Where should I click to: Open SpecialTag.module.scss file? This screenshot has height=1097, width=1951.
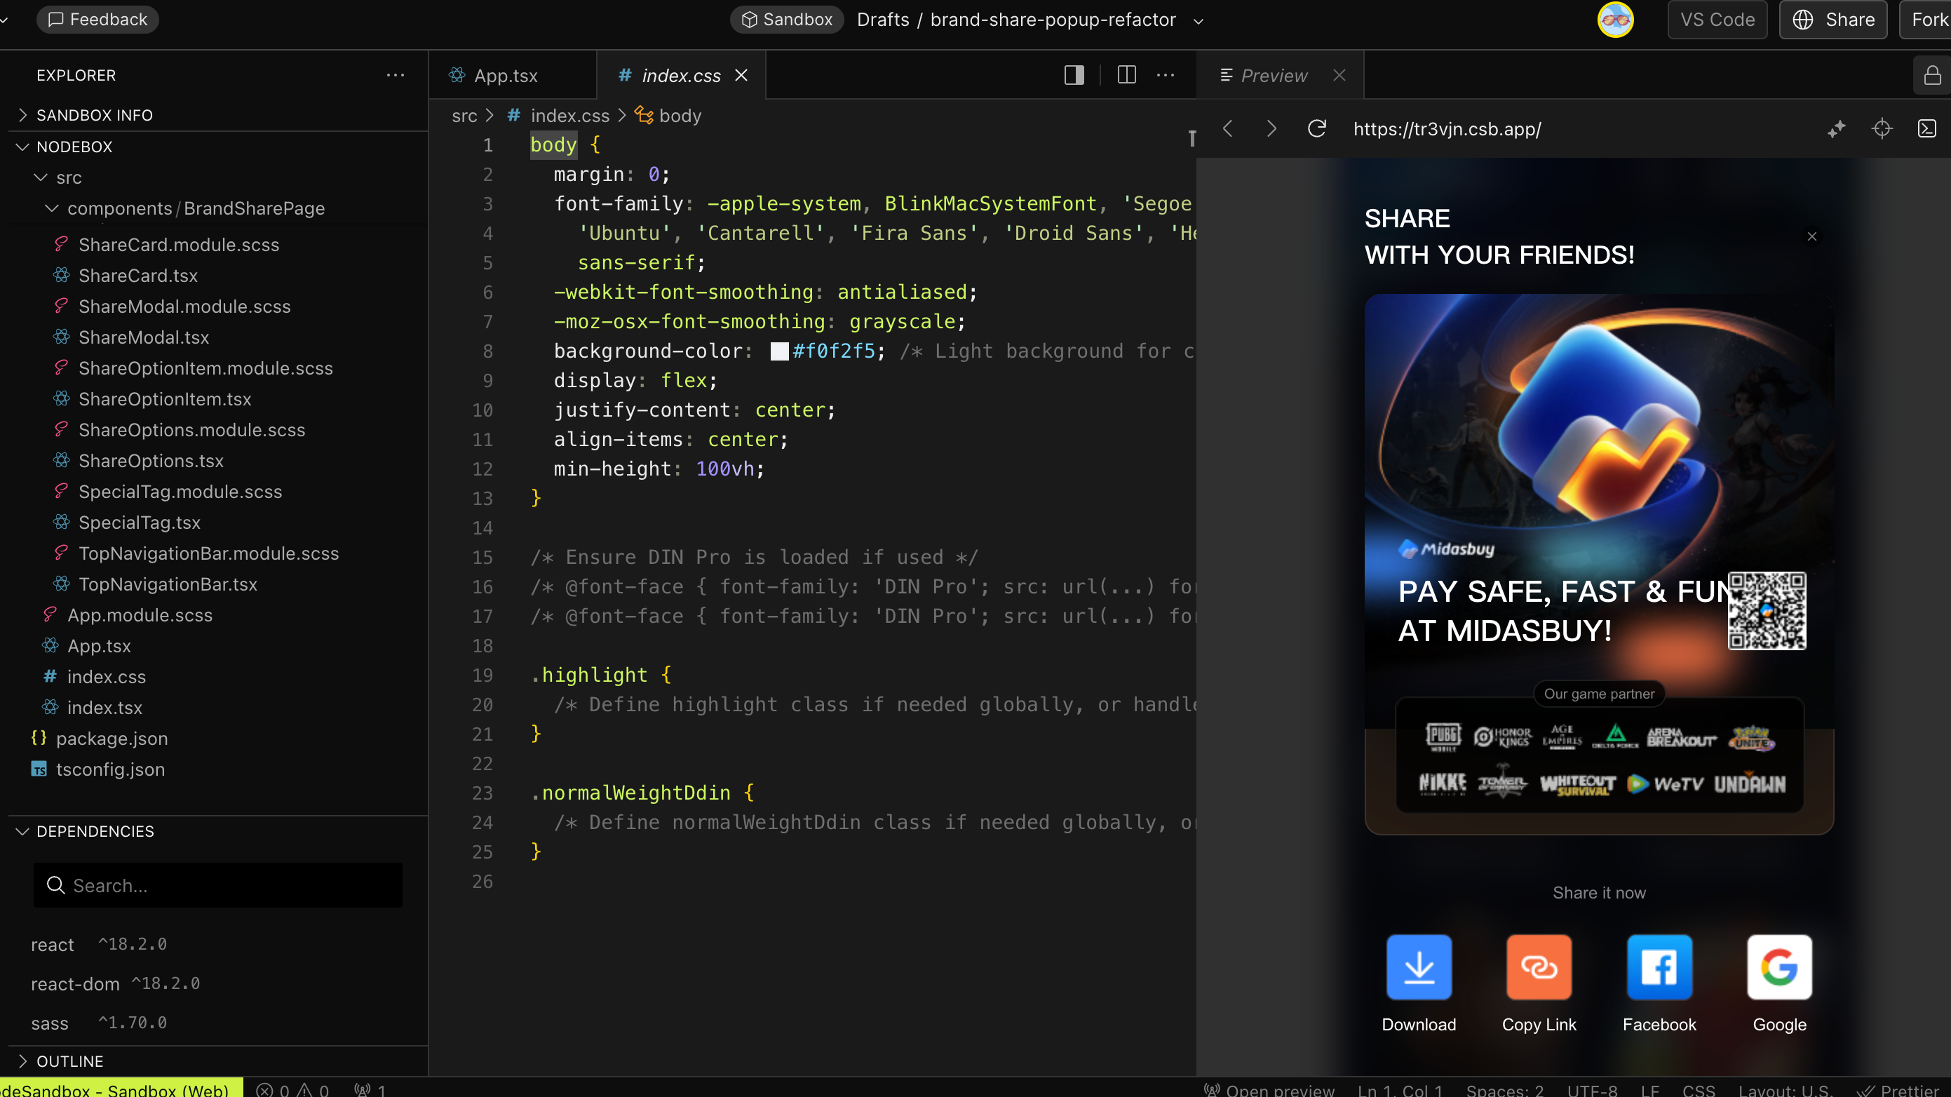point(180,492)
